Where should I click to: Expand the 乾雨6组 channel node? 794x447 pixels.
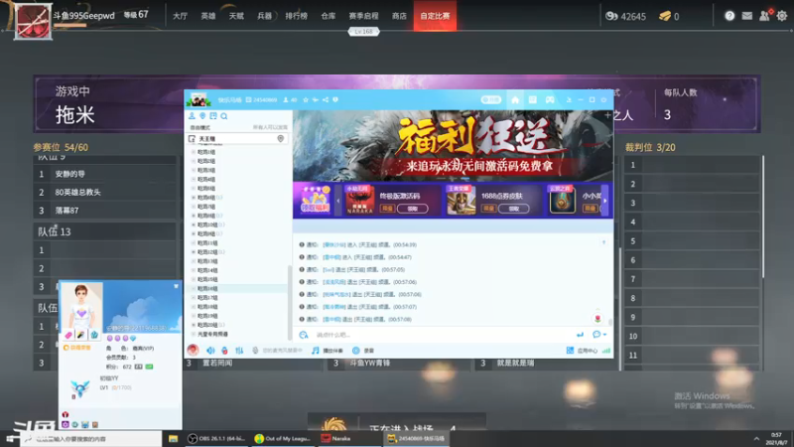tap(194, 197)
